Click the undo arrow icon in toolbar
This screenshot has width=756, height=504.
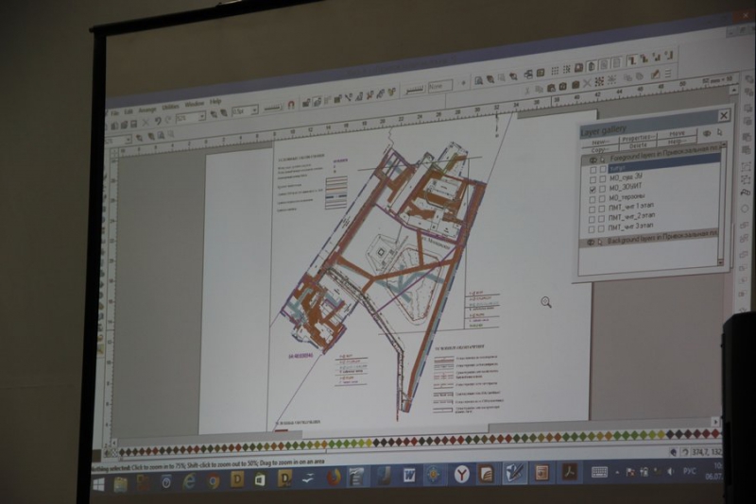[x=157, y=122]
